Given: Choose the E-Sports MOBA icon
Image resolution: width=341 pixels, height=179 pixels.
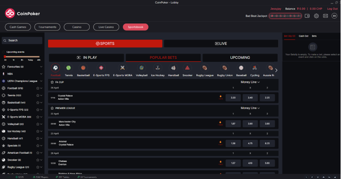Looking at the screenshot, I should [x=122, y=68].
